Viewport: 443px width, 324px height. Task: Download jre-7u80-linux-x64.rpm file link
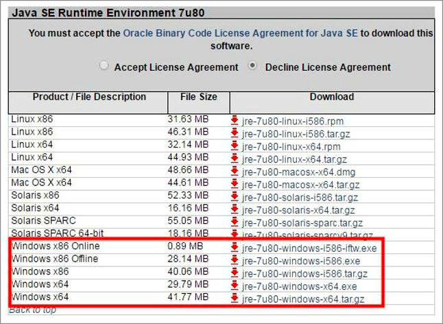[x=291, y=147]
